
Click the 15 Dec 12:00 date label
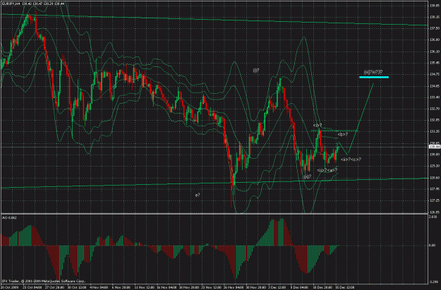344,287
